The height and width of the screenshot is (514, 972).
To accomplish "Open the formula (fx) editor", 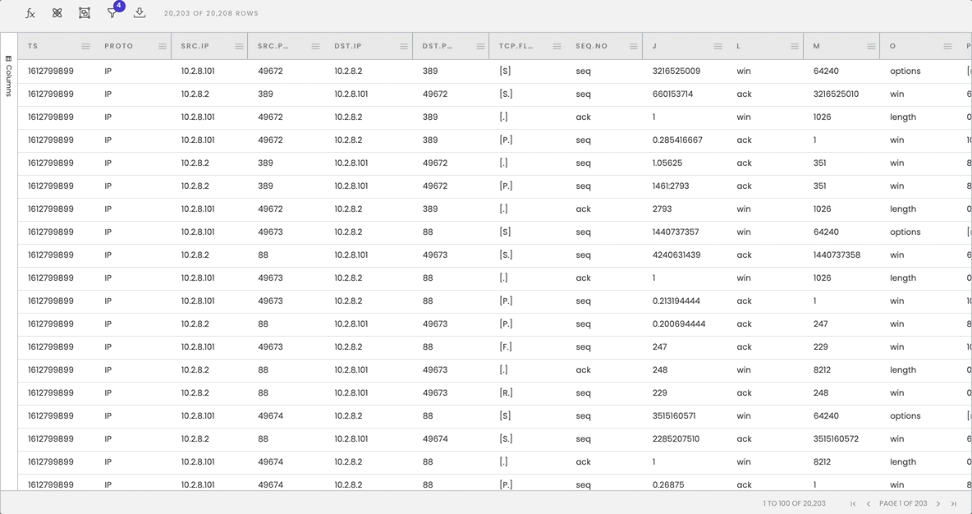I will 30,13.
